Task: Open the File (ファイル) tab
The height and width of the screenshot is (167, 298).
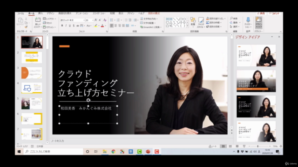Action: [20, 13]
